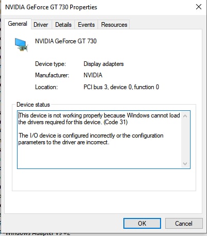
Task: Click the device status scroll down arrow
Action: point(185,163)
